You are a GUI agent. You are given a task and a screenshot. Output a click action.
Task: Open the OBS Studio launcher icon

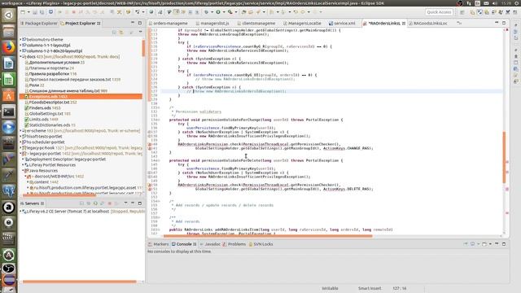[9, 268]
